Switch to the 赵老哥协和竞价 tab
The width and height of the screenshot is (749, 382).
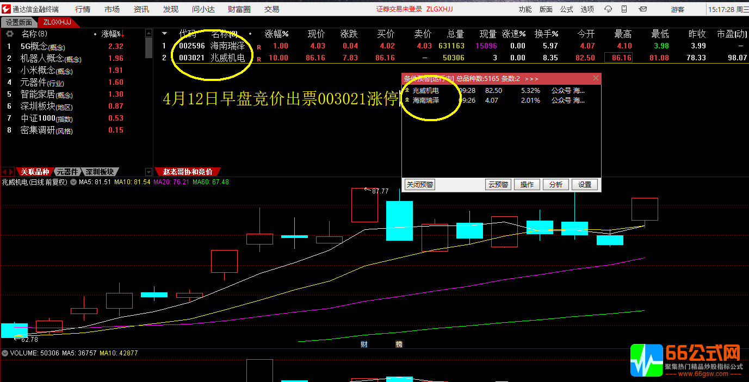pyautogui.click(x=189, y=171)
